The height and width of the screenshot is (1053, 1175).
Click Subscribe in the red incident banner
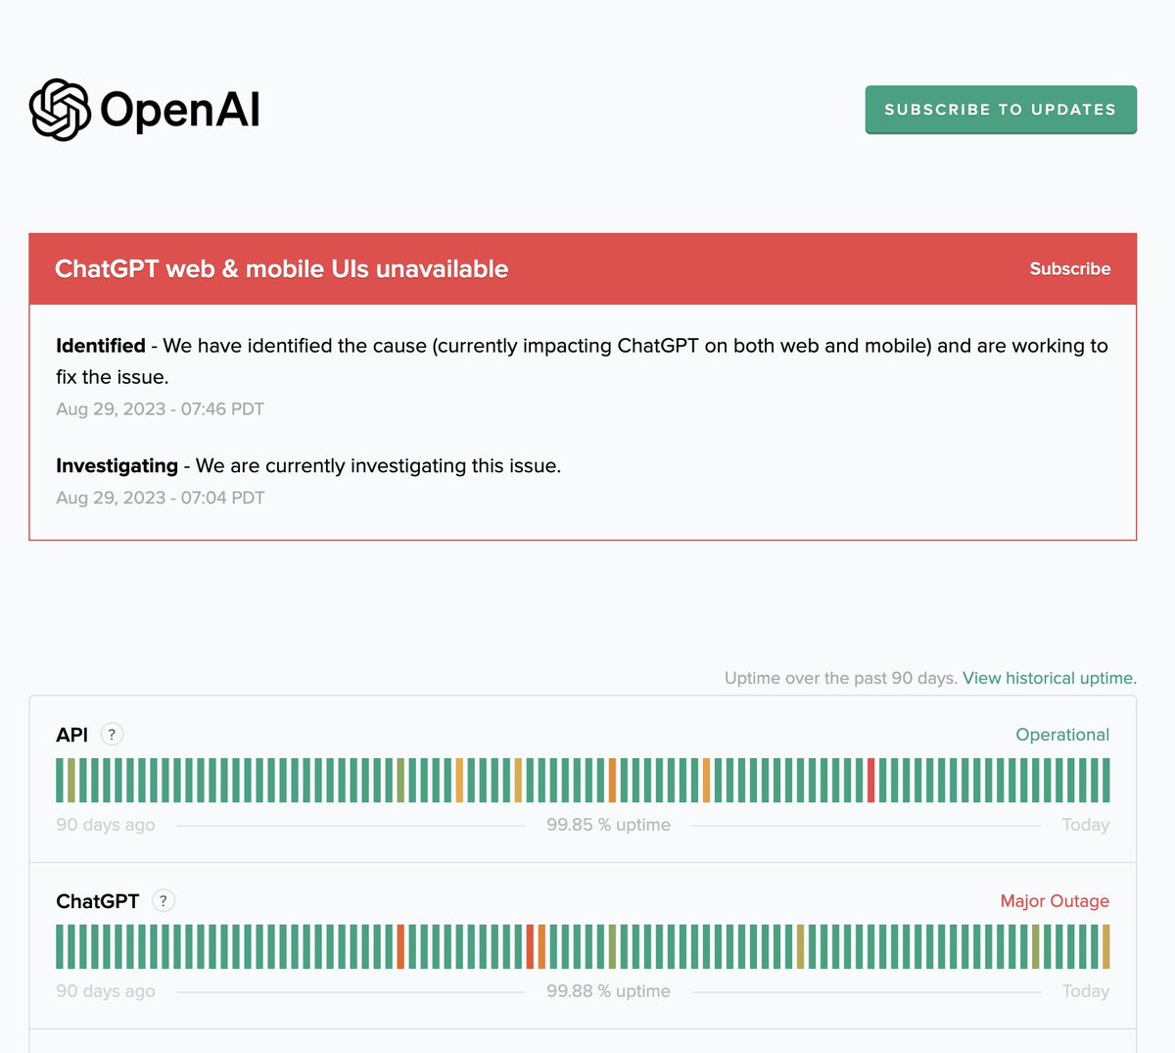[x=1070, y=268]
